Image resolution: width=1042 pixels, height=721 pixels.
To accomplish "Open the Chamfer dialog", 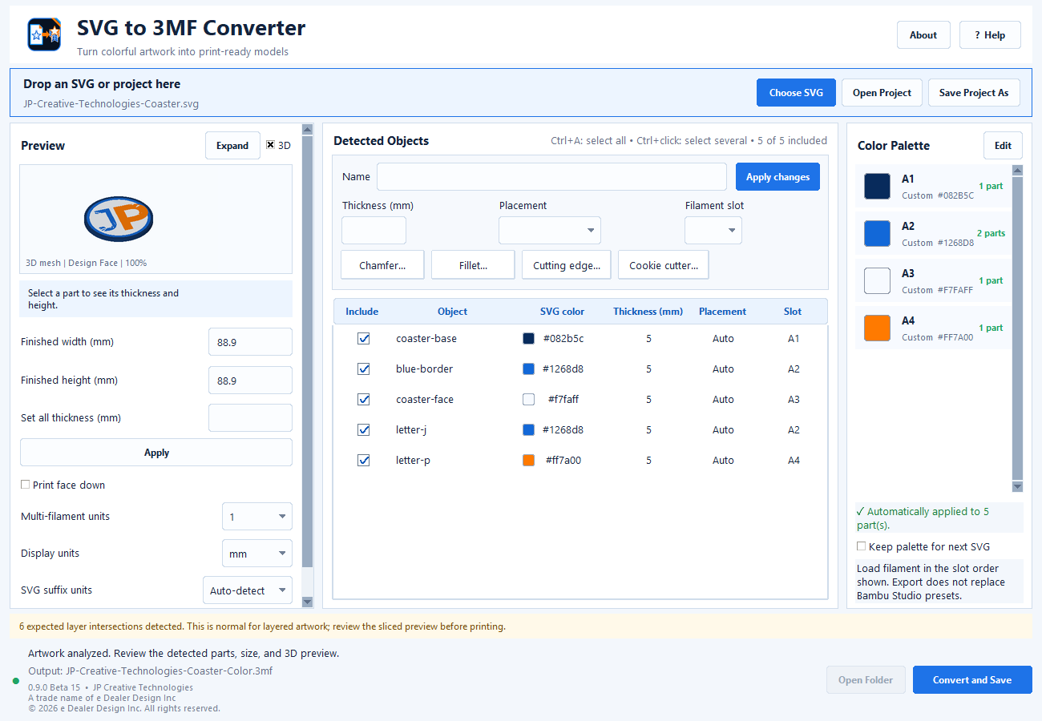I will [x=382, y=266].
